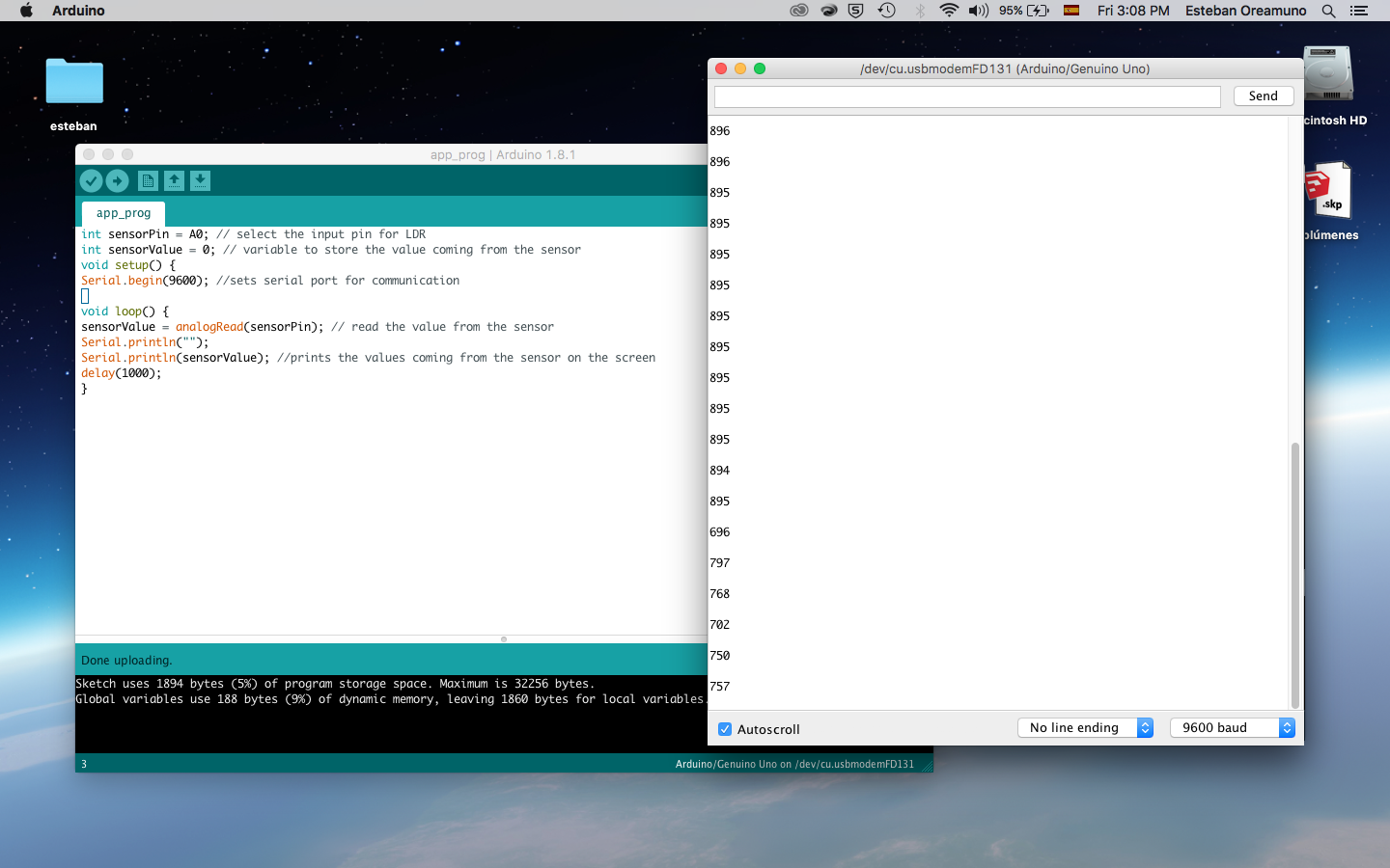Click the 'Sketch uses 1894 bytes' console line
1390x868 pixels.
click(x=335, y=684)
